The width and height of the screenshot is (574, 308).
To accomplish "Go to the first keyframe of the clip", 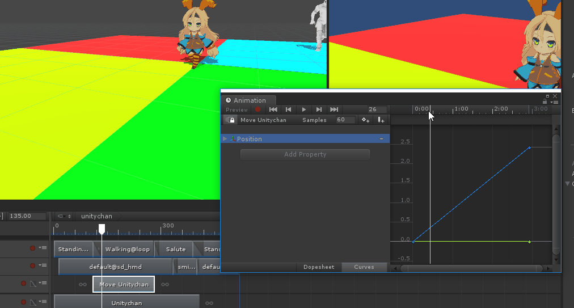I will pyautogui.click(x=273, y=109).
